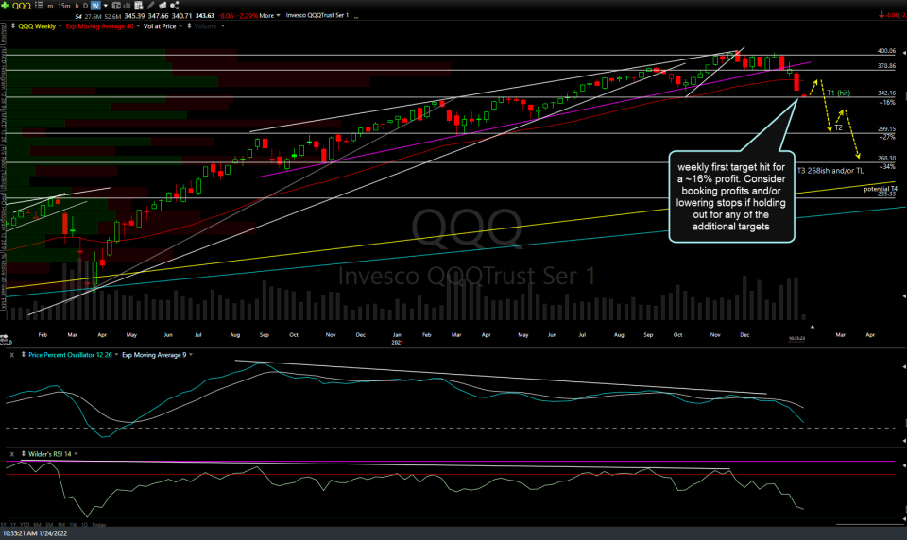Click the share chart icon

(174, 6)
